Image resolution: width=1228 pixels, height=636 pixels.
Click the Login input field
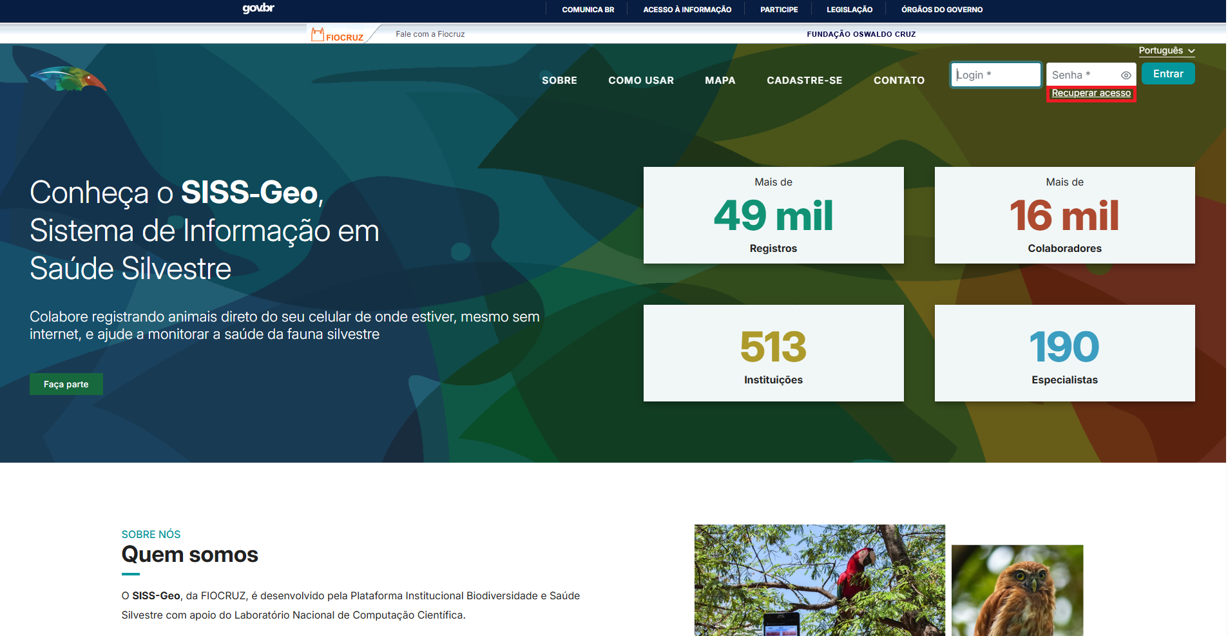coord(995,75)
